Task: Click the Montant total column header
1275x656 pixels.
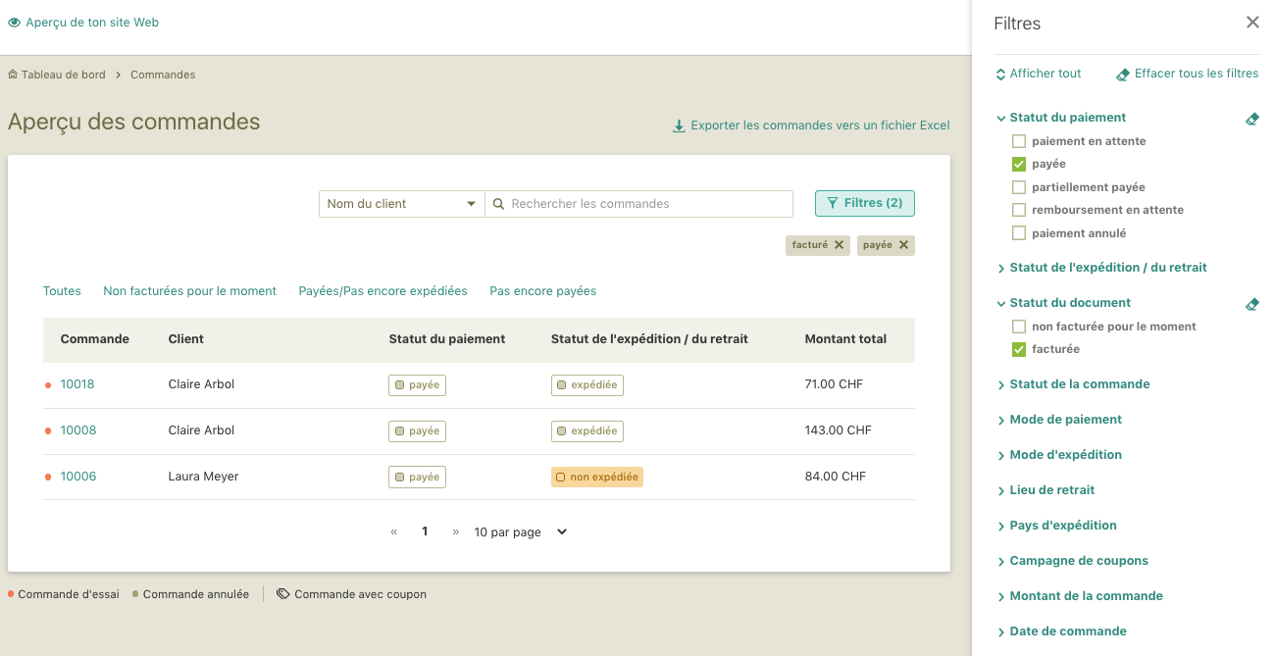Action: [x=845, y=339]
